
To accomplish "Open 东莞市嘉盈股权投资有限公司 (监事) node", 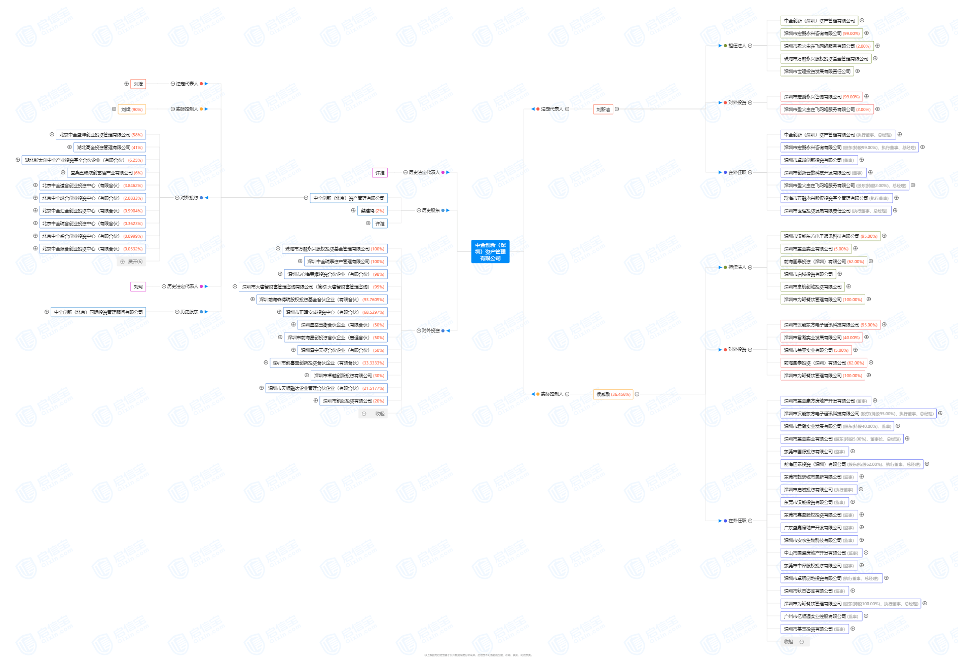I will (819, 514).
